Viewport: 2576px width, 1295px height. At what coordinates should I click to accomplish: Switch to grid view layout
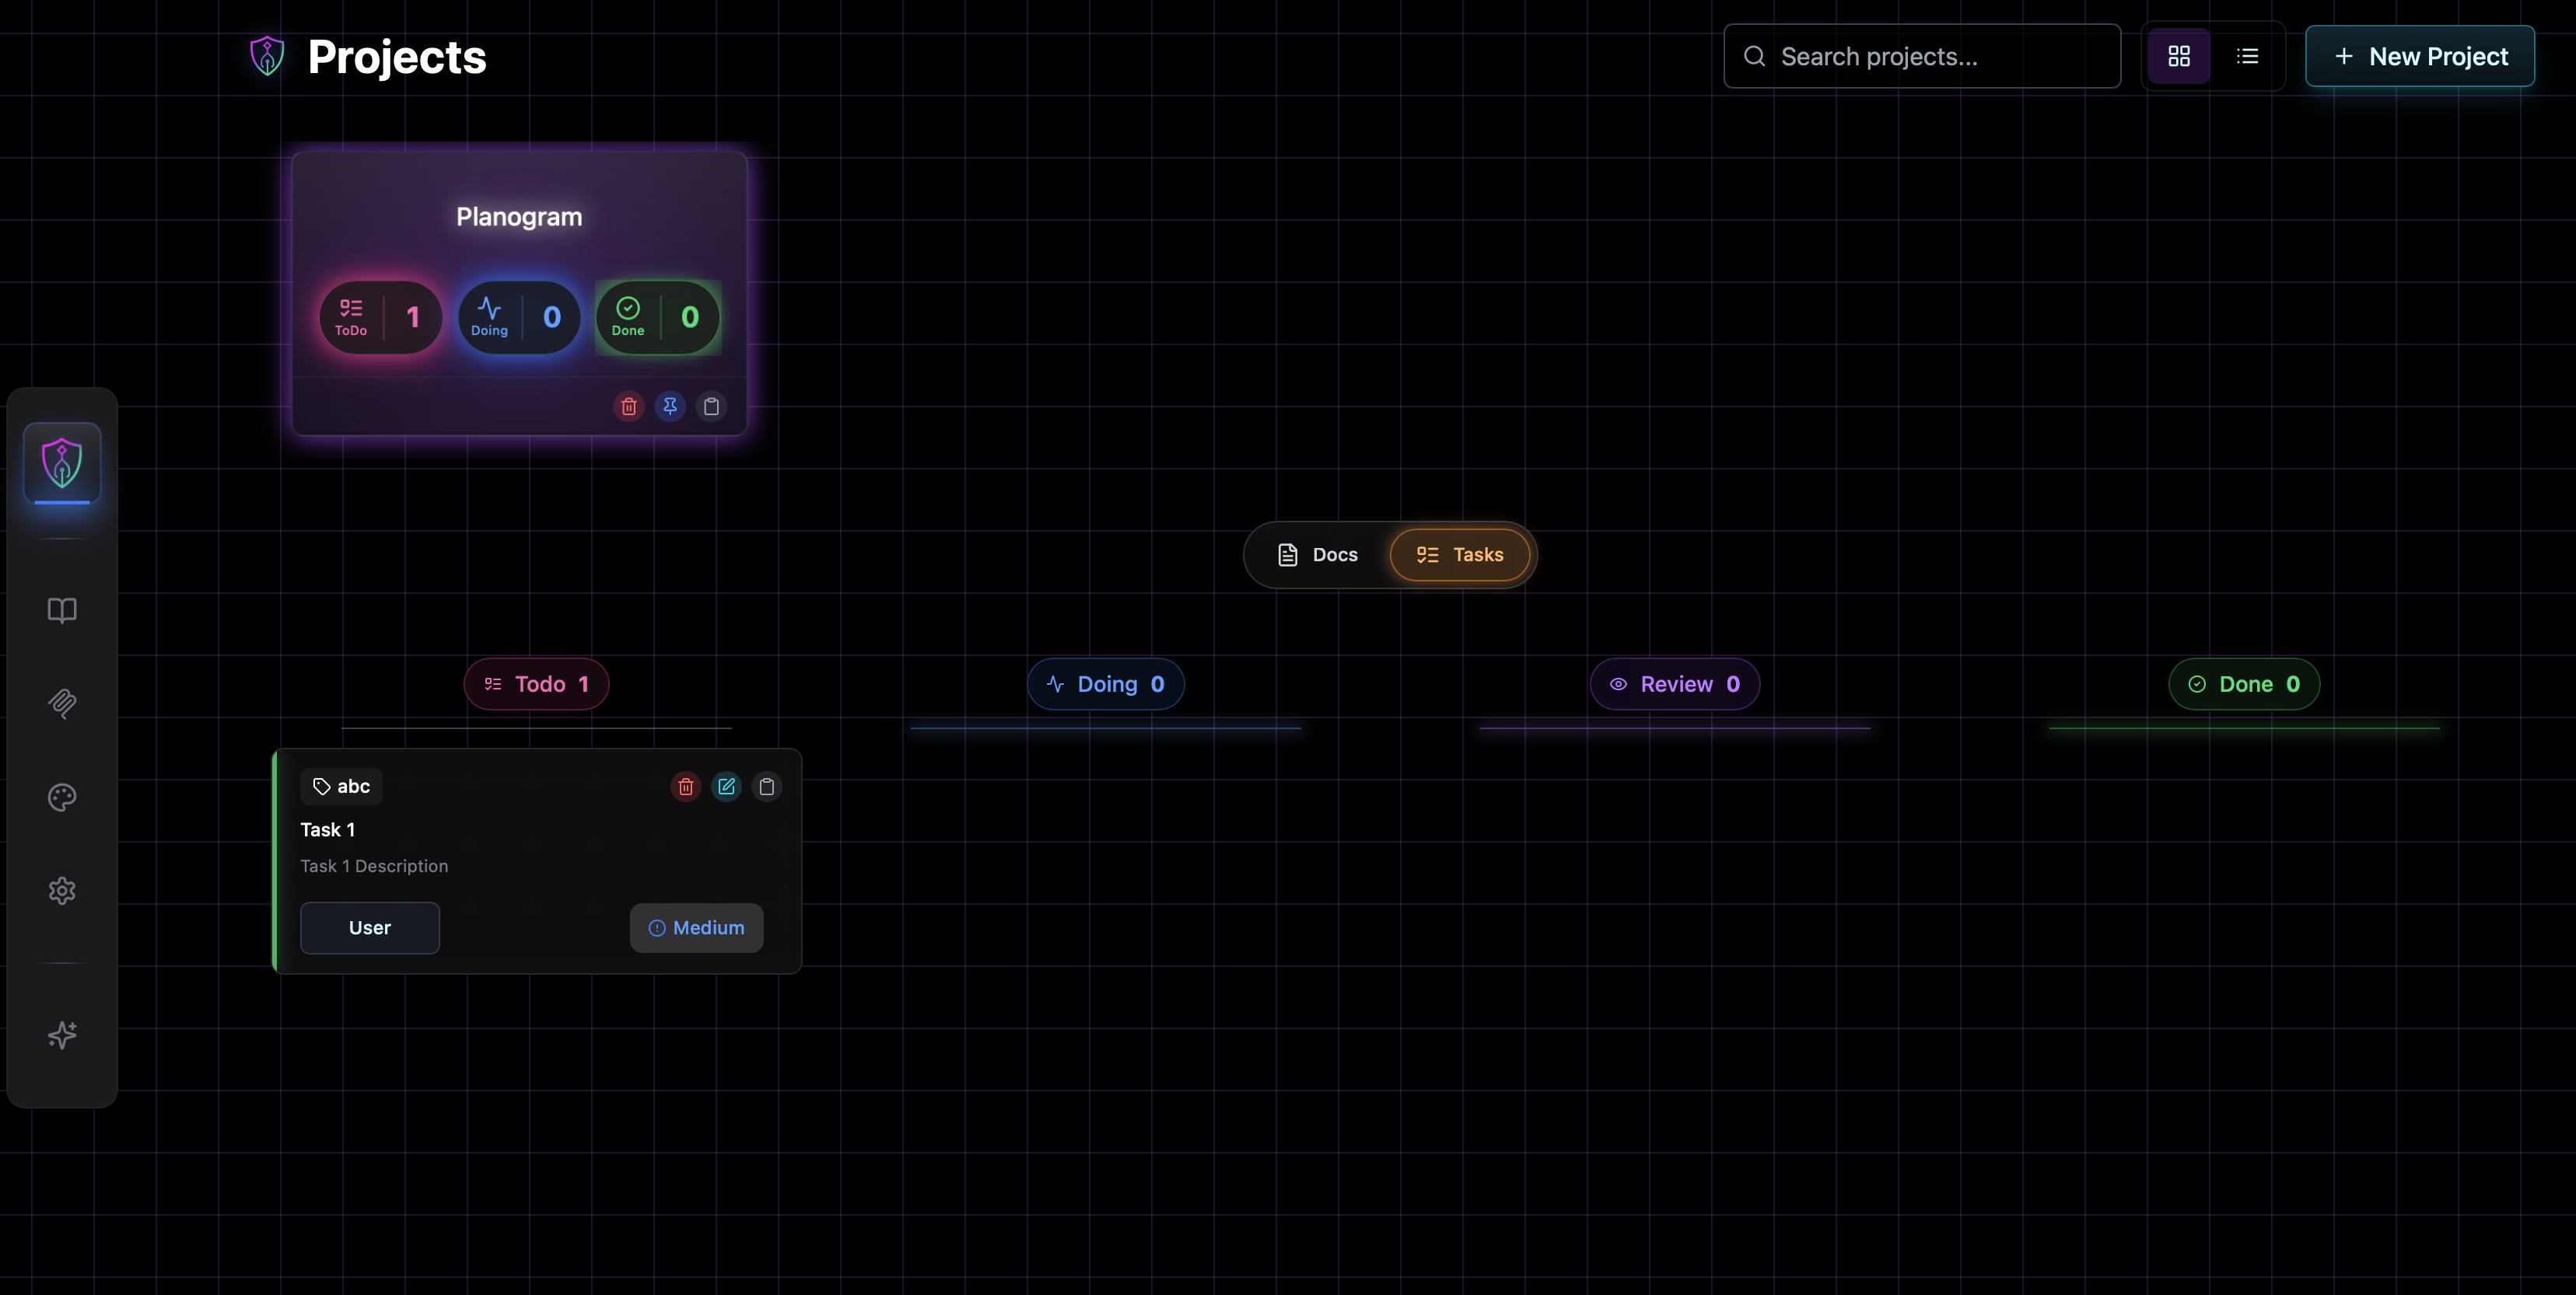pyautogui.click(x=2178, y=56)
